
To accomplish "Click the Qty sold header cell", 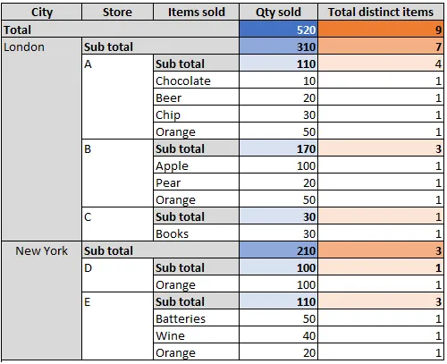I will [278, 13].
